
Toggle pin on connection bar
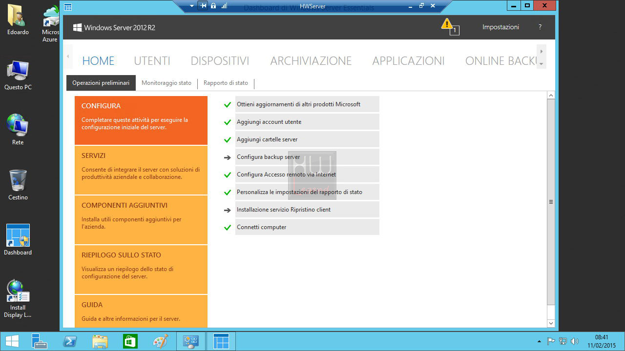[x=203, y=6]
